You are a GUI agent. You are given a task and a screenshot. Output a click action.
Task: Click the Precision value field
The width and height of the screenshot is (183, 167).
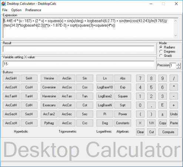tap(173, 65)
